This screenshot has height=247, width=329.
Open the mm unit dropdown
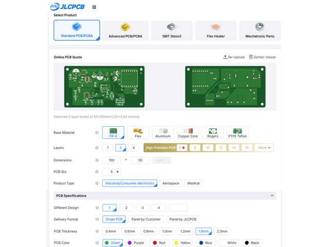pyautogui.click(x=162, y=160)
